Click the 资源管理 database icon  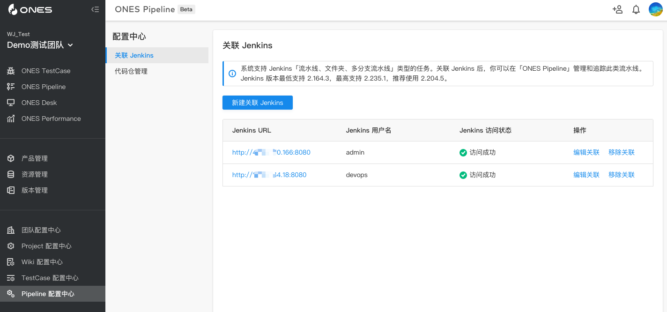click(11, 174)
